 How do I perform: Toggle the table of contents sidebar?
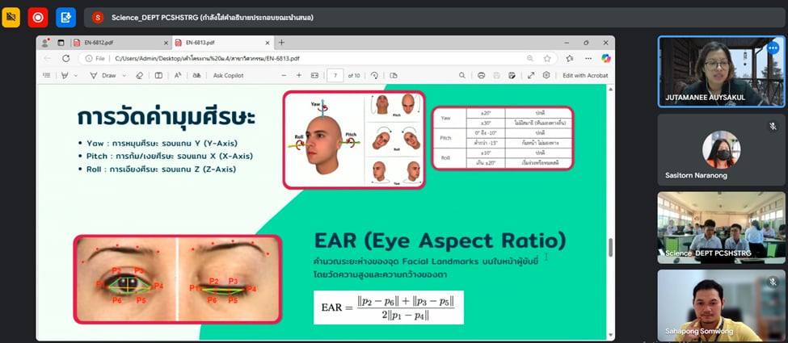(x=48, y=75)
